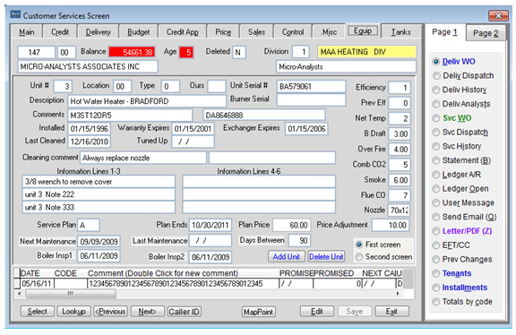Image resolution: width=516 pixels, height=335 pixels.
Task: Click the Unit Serial # field BA579061
Action: point(311,87)
